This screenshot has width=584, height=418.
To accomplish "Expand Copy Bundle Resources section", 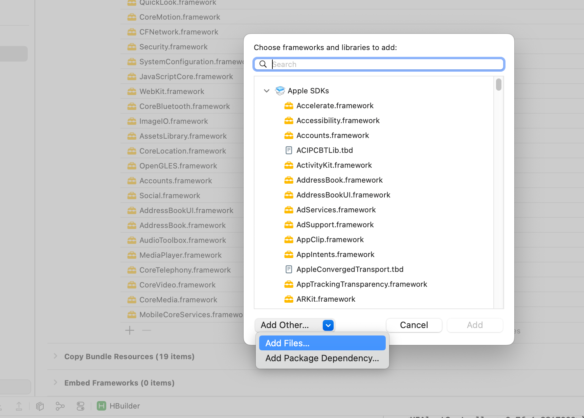I will click(55, 356).
